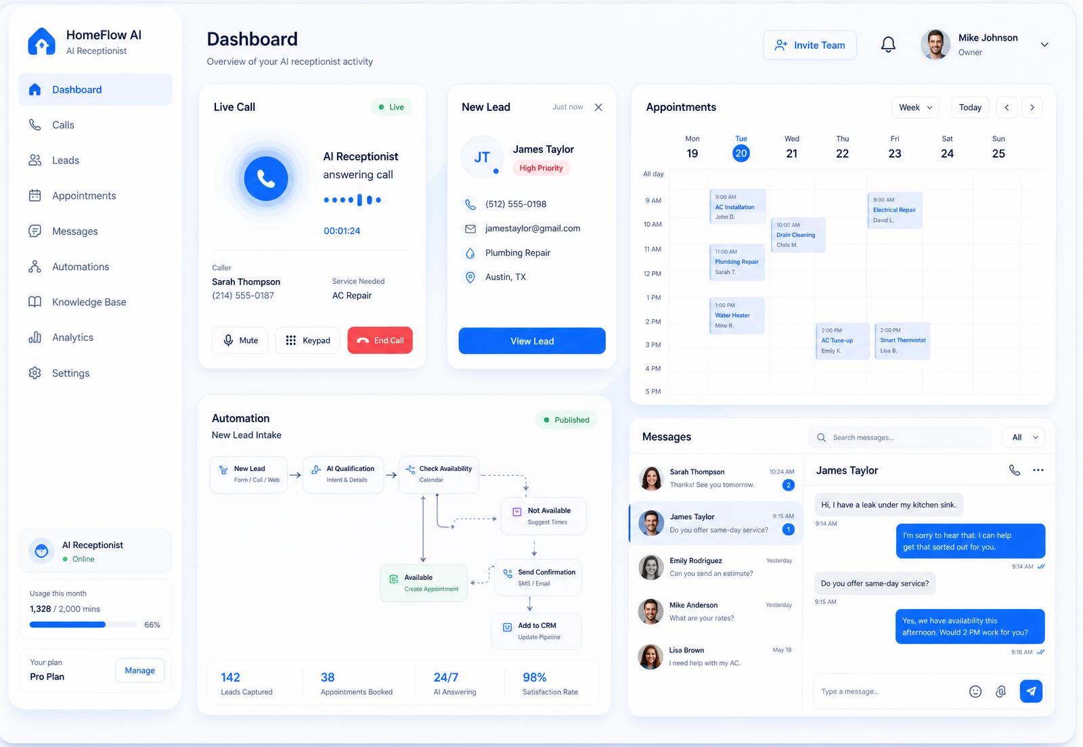Screen dimensions: 1083x747
Task: Click the water drop icon beside Plumbing Repair
Action: (x=470, y=253)
